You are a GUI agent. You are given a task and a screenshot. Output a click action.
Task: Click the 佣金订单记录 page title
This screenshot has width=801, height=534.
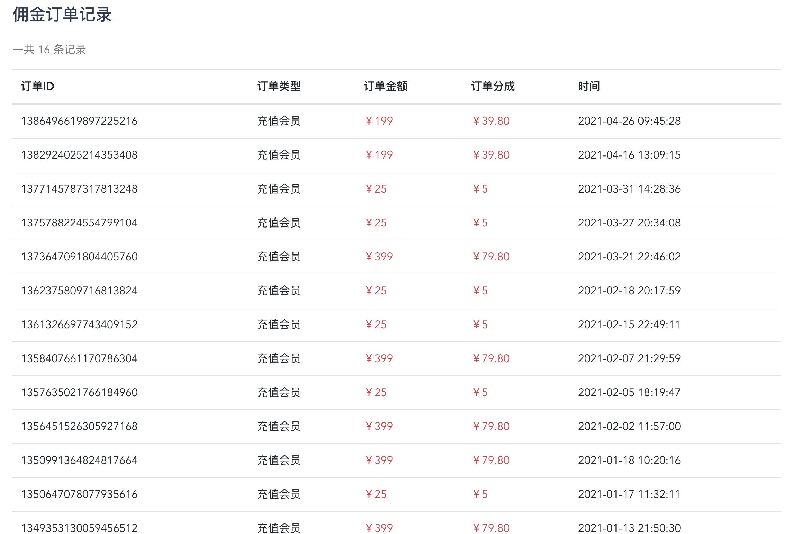[x=62, y=15]
